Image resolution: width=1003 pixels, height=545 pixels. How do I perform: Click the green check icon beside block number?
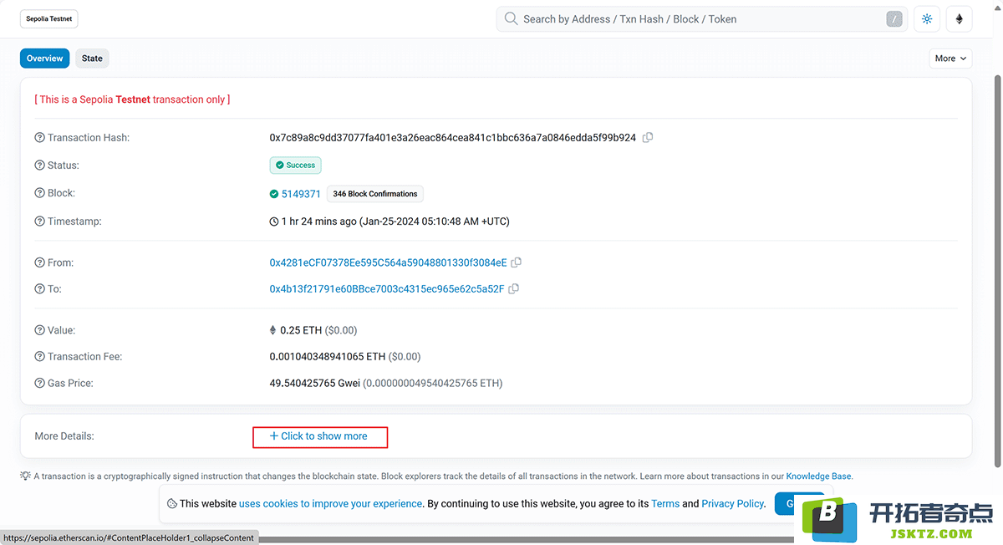coord(274,194)
